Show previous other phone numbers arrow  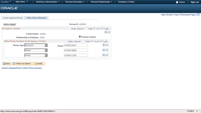(x=91, y=41)
